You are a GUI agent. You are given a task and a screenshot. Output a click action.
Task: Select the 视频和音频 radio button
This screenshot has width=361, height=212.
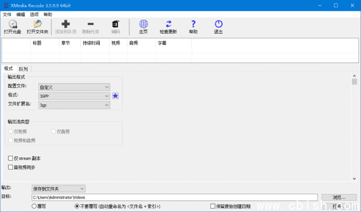click(x=10, y=140)
